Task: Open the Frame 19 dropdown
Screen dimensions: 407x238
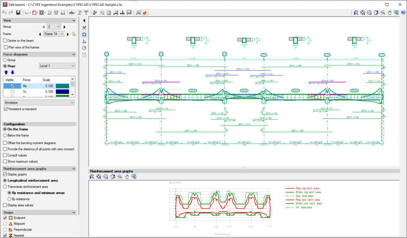Action: (54, 34)
